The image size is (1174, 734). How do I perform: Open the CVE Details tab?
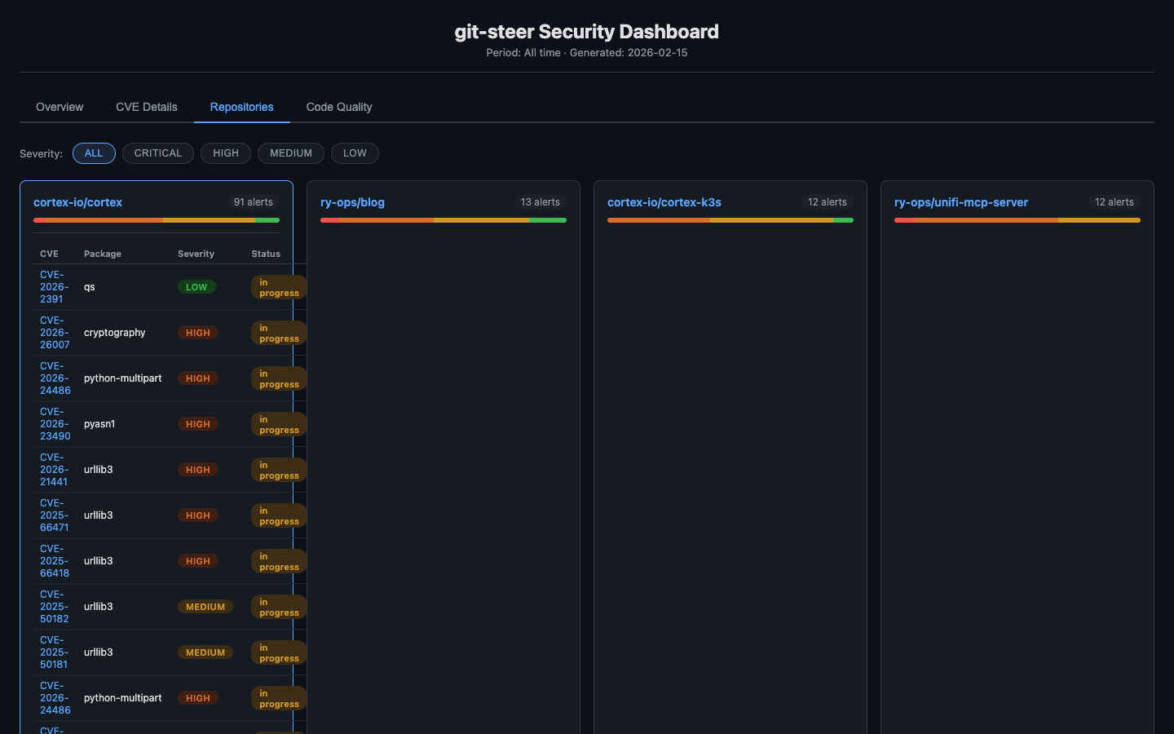147,107
